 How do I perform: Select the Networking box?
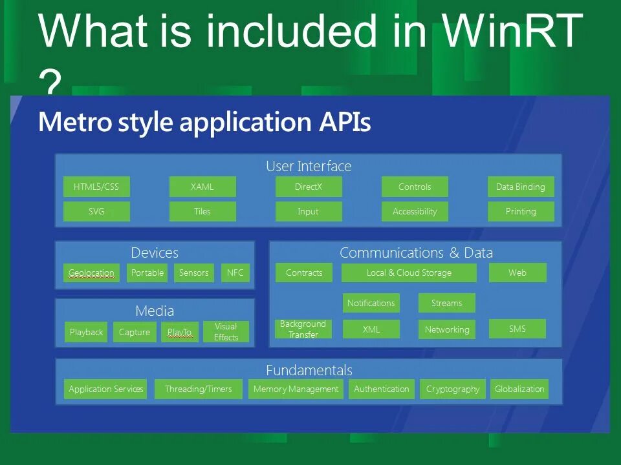[447, 329]
